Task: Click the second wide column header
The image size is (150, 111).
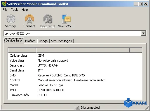Action: tap(83, 50)
